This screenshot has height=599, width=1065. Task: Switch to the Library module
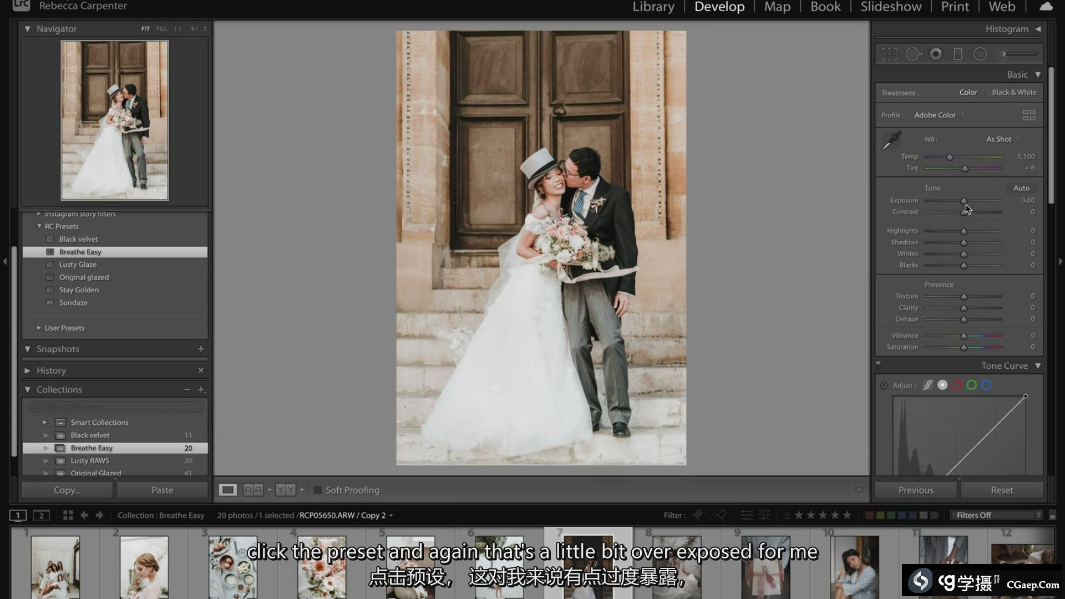(x=653, y=7)
